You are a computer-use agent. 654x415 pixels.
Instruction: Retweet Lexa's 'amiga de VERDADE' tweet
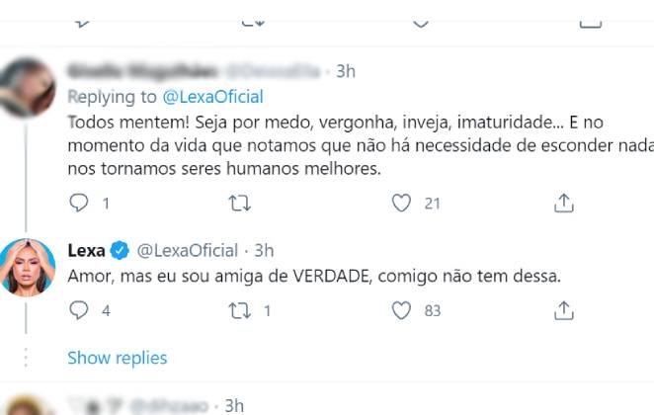pyautogui.click(x=239, y=310)
